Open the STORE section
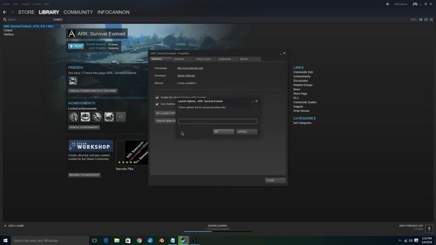This screenshot has width=436, height=245. click(x=26, y=12)
